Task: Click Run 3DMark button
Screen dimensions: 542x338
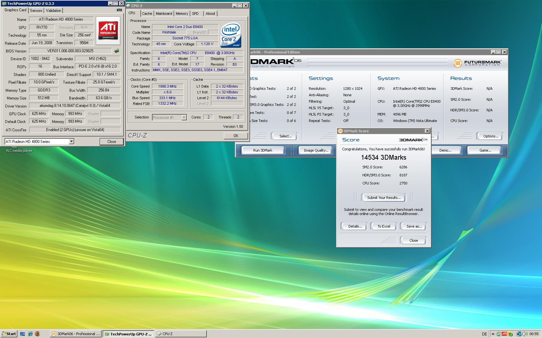Action: (263, 150)
